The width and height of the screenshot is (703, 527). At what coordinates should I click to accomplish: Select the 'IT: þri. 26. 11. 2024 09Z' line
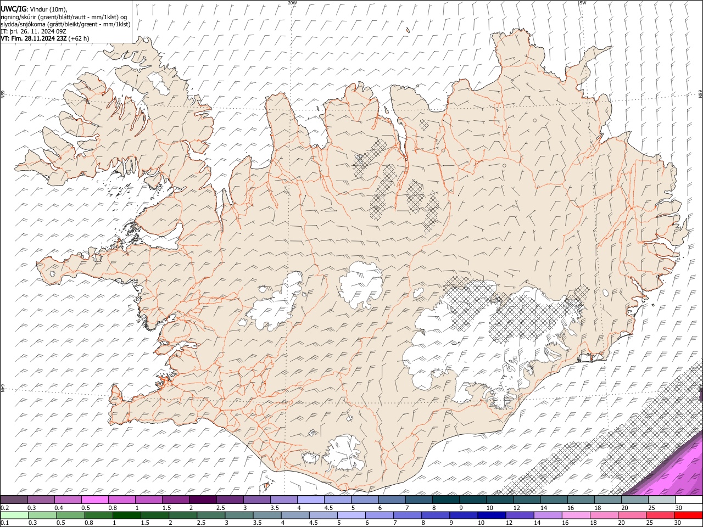[34, 31]
